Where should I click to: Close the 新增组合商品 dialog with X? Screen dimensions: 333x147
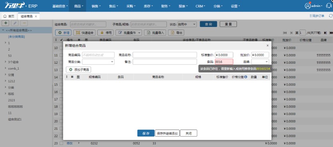[268, 45]
